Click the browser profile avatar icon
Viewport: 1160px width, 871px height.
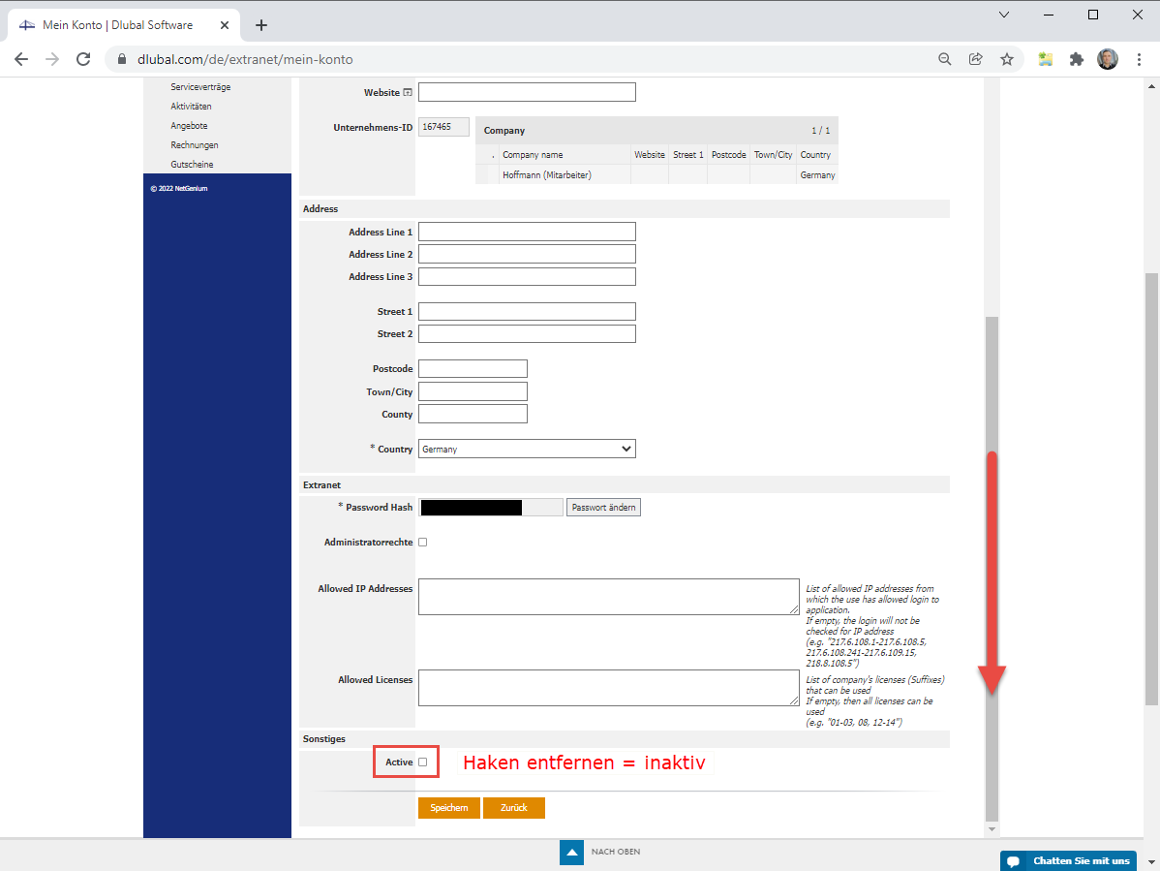pyautogui.click(x=1107, y=58)
